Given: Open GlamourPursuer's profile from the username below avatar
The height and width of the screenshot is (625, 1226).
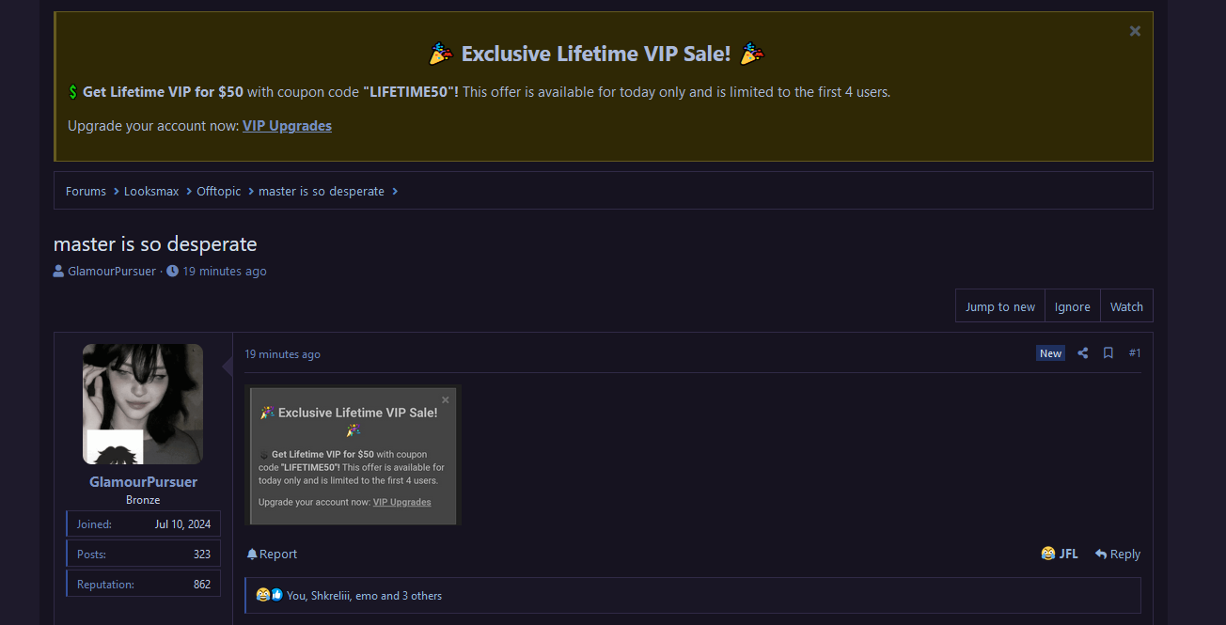Looking at the screenshot, I should pyautogui.click(x=143, y=482).
